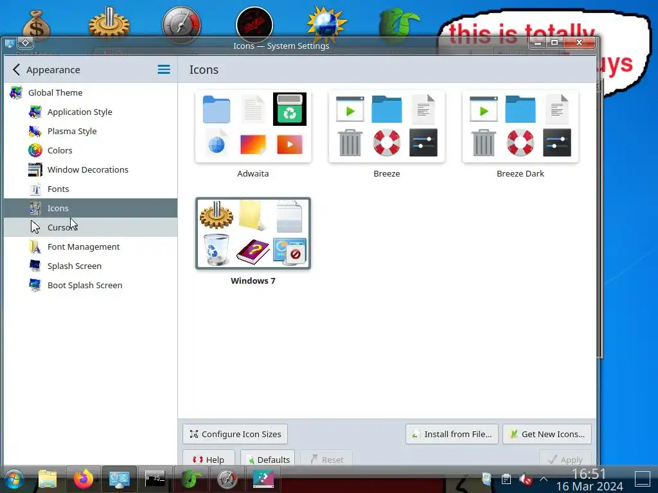Screen dimensions: 658x493
Task: Click the Window Decorations sidebar icon
Action: pos(35,169)
